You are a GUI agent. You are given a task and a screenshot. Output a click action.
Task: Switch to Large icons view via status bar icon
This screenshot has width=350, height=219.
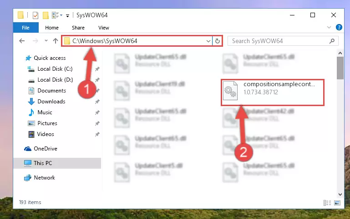(x=337, y=203)
